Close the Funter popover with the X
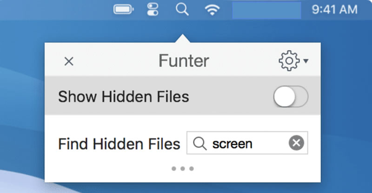372x193 pixels. click(x=69, y=62)
